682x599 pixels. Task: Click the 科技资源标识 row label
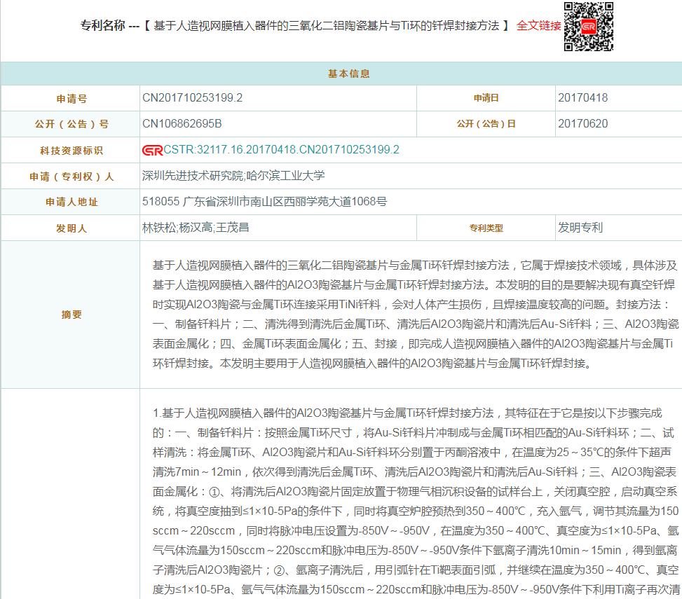coord(71,151)
